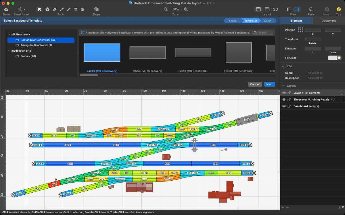
Task: Go to the Color step
Action: pyautogui.click(x=267, y=21)
